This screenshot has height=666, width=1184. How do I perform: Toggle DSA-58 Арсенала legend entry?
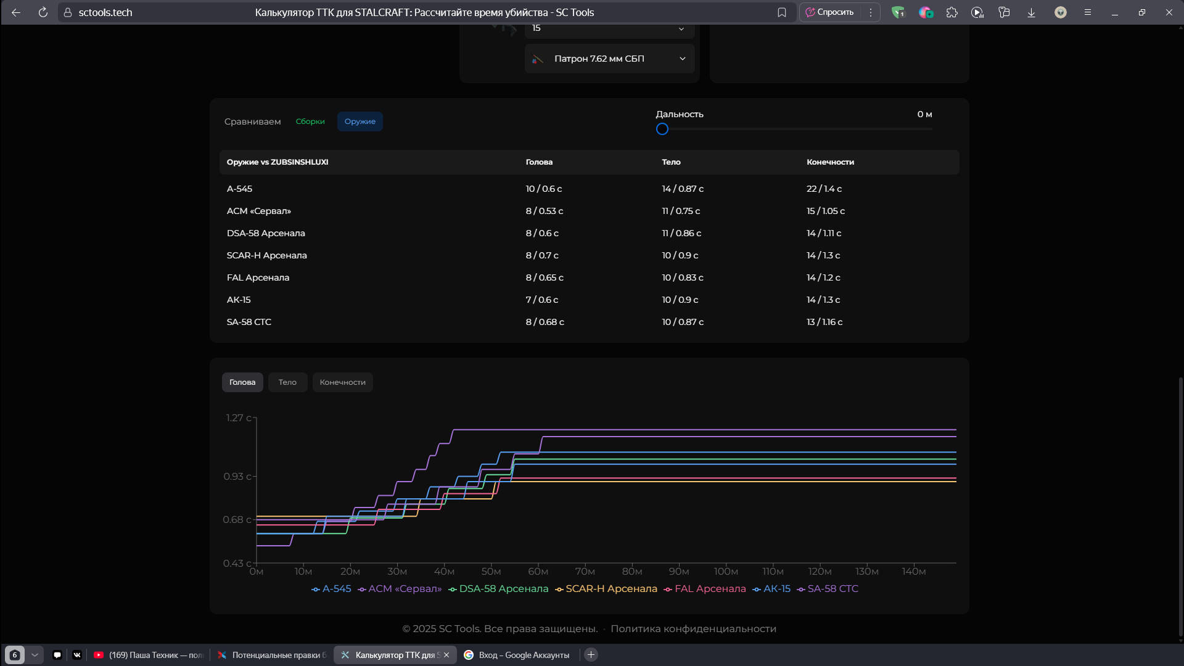[x=498, y=589]
